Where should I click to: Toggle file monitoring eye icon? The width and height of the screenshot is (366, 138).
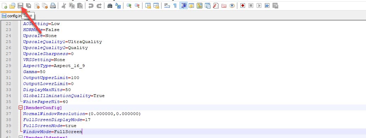pyautogui.click(x=232, y=6)
